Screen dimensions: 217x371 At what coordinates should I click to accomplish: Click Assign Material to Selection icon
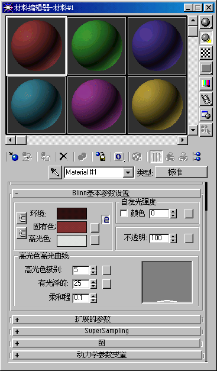pos(46,157)
